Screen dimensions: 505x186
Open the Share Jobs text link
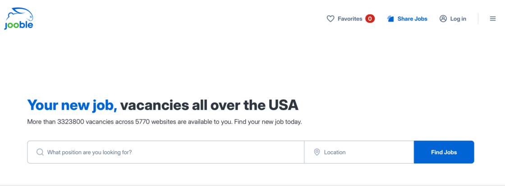click(x=412, y=19)
